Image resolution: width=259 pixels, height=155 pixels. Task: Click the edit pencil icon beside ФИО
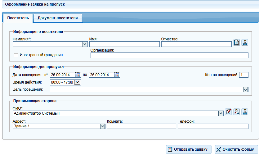(228, 112)
